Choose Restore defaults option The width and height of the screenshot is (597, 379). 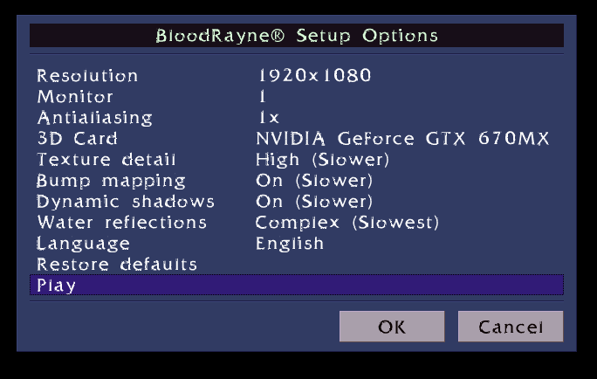click(117, 264)
